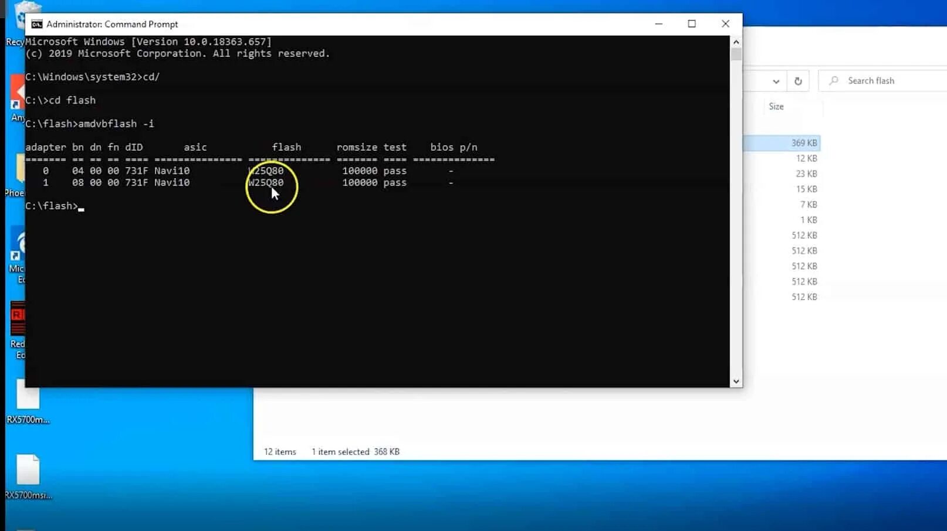Sort files by the Size column header
Image resolution: width=947 pixels, height=531 pixels.
click(776, 106)
